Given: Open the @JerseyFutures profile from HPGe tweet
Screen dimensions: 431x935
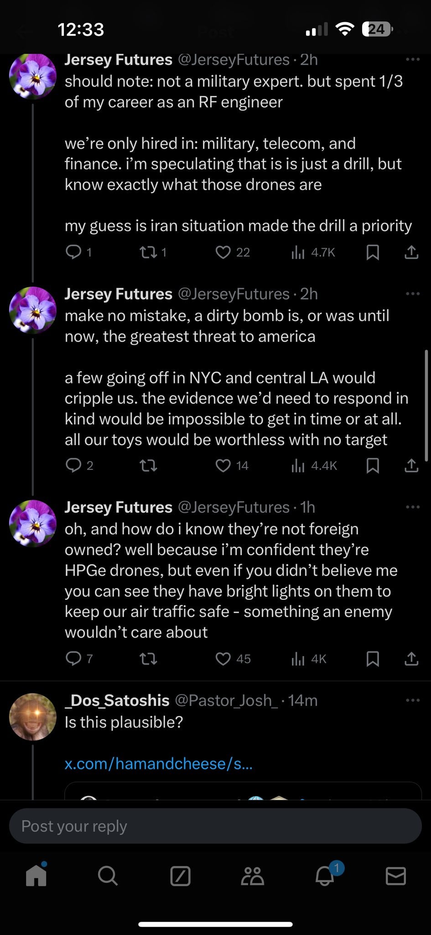Looking at the screenshot, I should point(233,507).
